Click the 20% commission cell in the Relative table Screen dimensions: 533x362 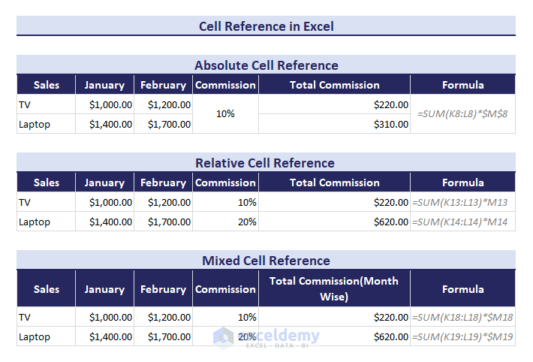click(225, 222)
